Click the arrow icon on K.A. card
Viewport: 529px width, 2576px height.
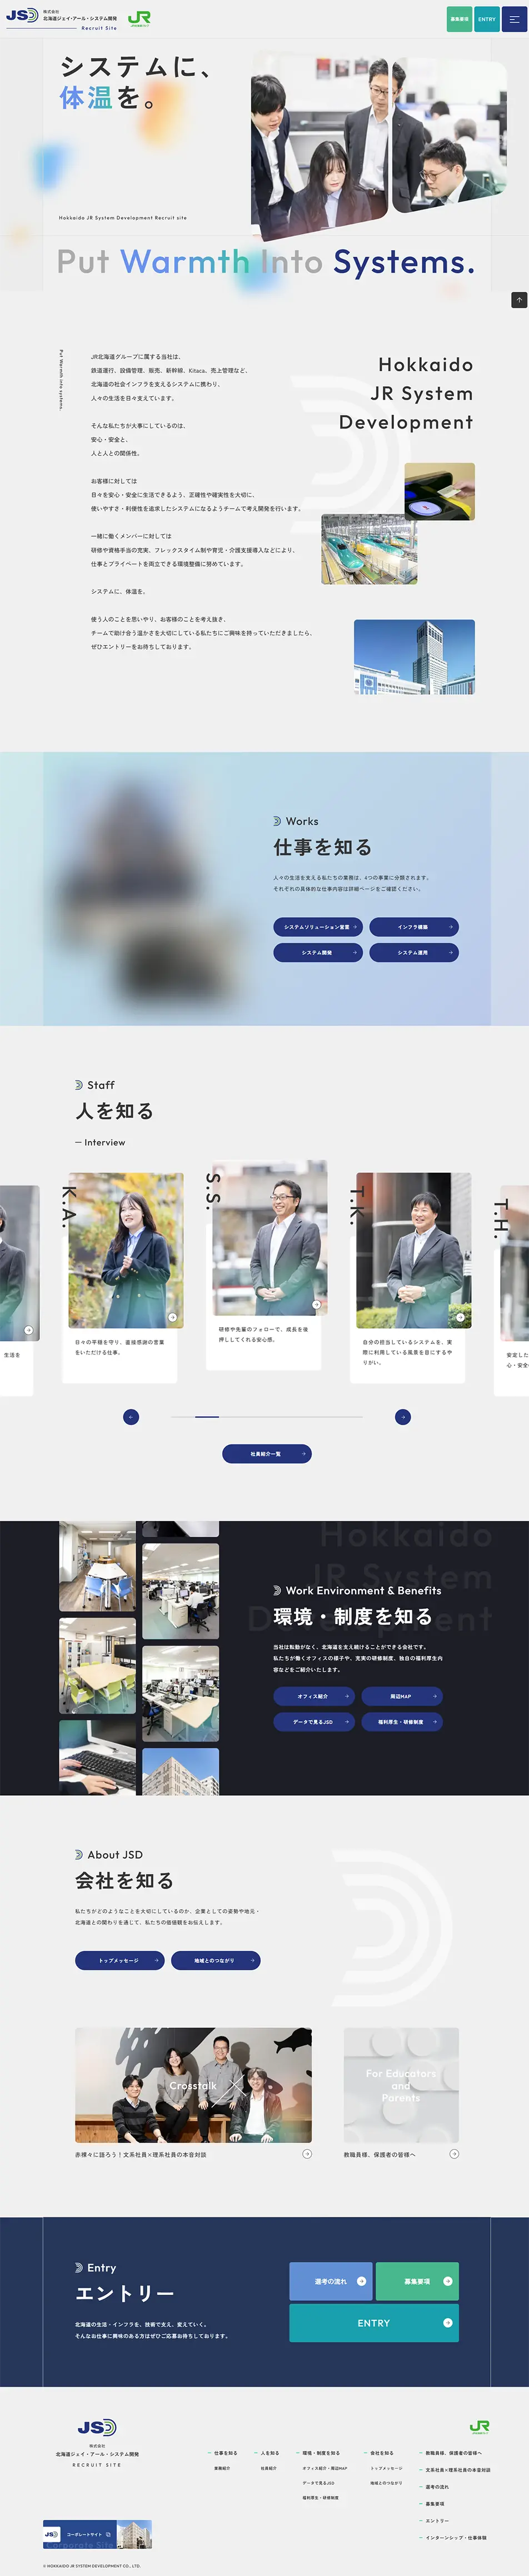pos(173,1317)
